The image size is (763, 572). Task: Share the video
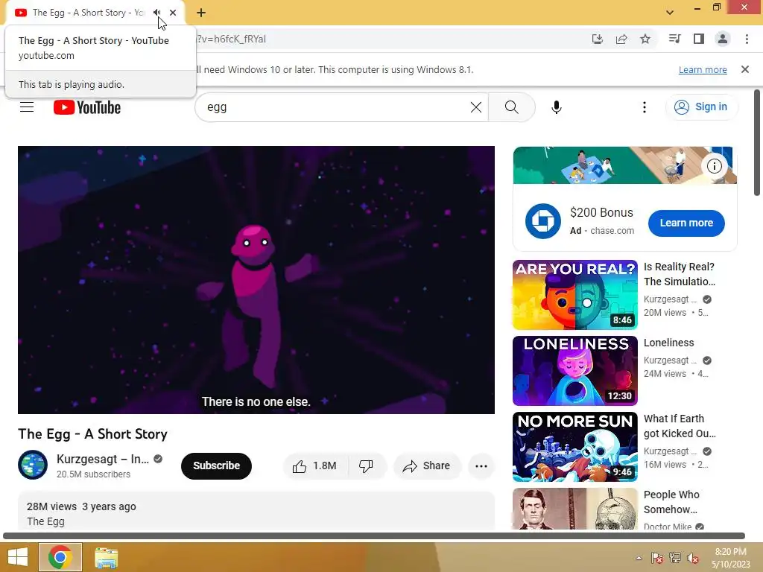(x=427, y=466)
